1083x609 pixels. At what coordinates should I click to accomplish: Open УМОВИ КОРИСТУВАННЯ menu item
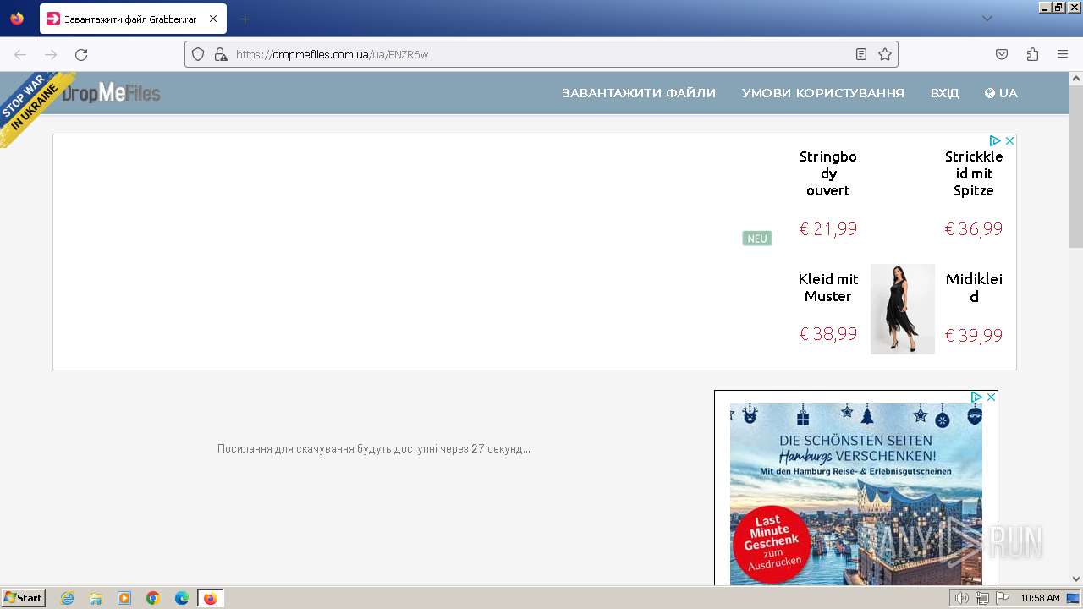point(823,93)
